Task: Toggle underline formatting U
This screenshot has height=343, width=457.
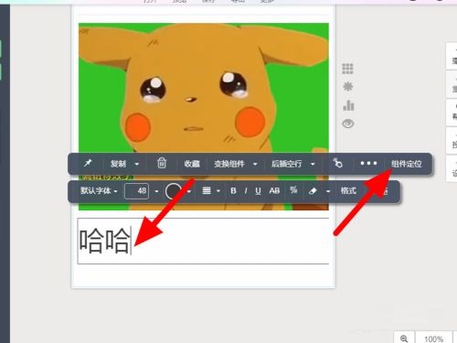Action: pos(258,191)
